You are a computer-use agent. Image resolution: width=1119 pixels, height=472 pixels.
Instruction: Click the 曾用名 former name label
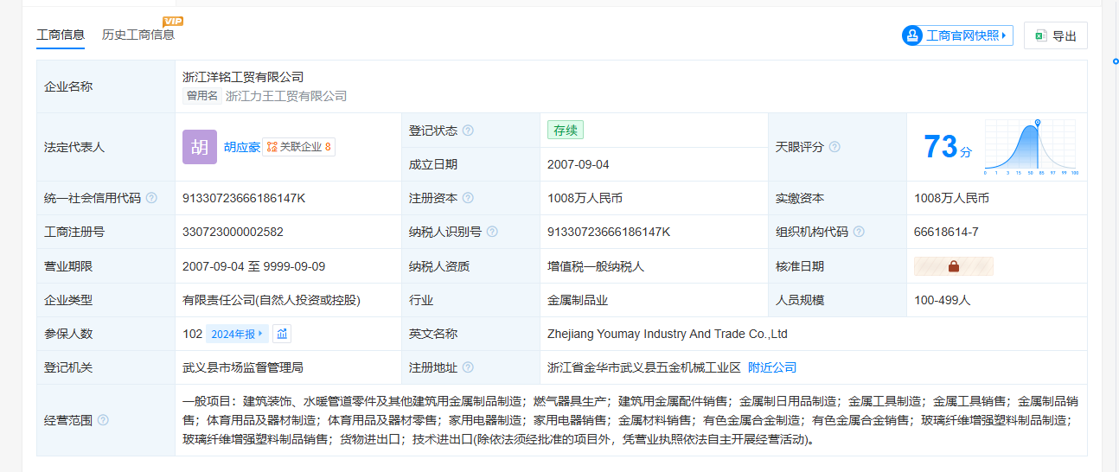(202, 96)
